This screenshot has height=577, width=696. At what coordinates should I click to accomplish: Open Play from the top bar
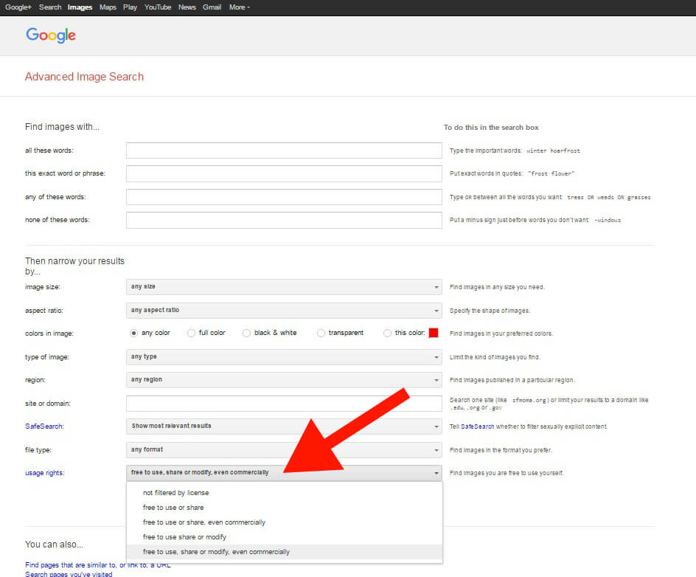(130, 7)
